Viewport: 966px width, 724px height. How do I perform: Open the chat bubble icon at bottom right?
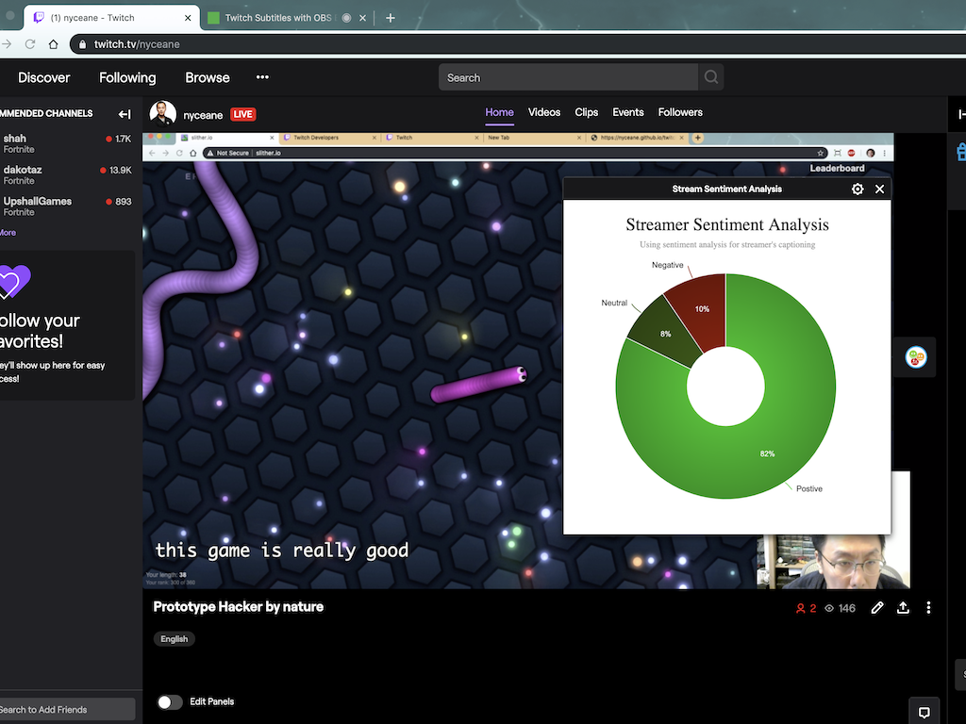(x=924, y=713)
